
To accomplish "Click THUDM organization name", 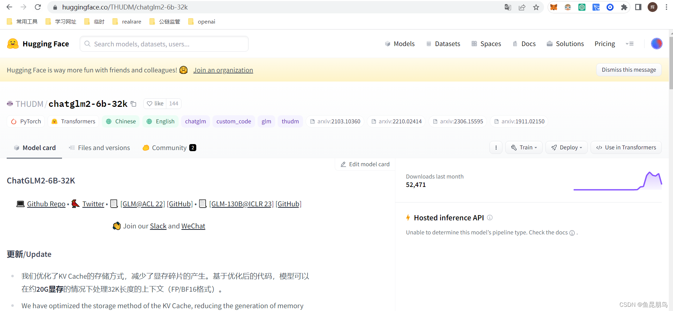I will (29, 104).
